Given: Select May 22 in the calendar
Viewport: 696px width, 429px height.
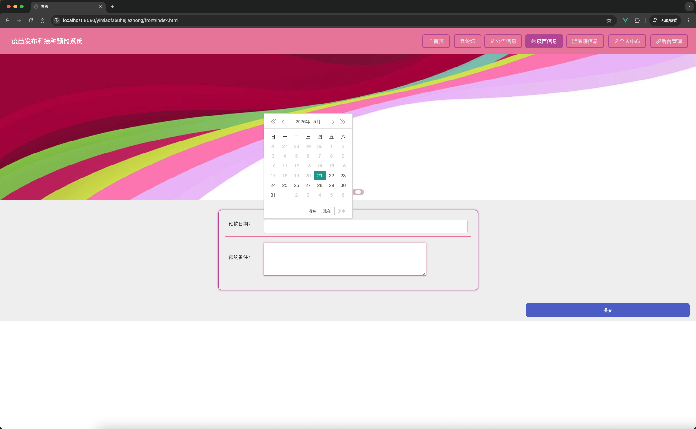Looking at the screenshot, I should pos(331,176).
